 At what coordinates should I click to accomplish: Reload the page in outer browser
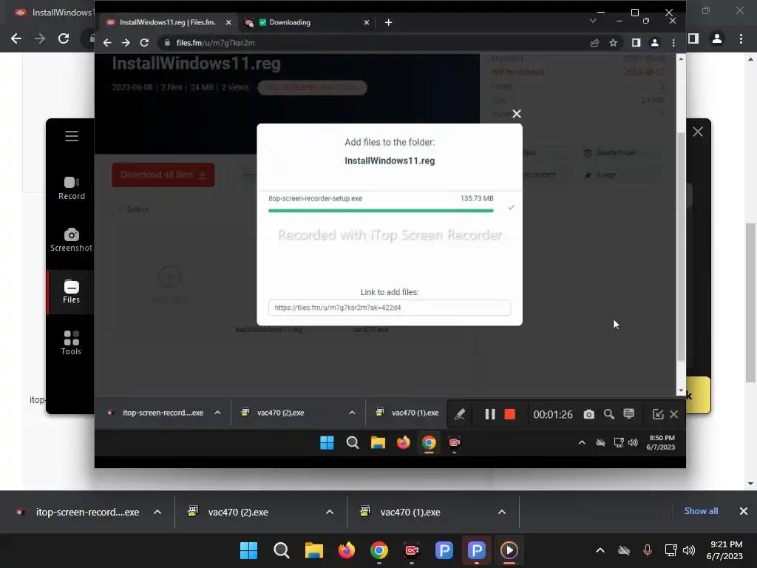coord(64,38)
